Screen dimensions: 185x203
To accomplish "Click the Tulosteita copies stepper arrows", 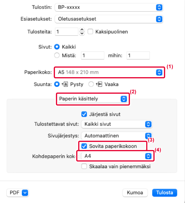I will click(x=82, y=31).
